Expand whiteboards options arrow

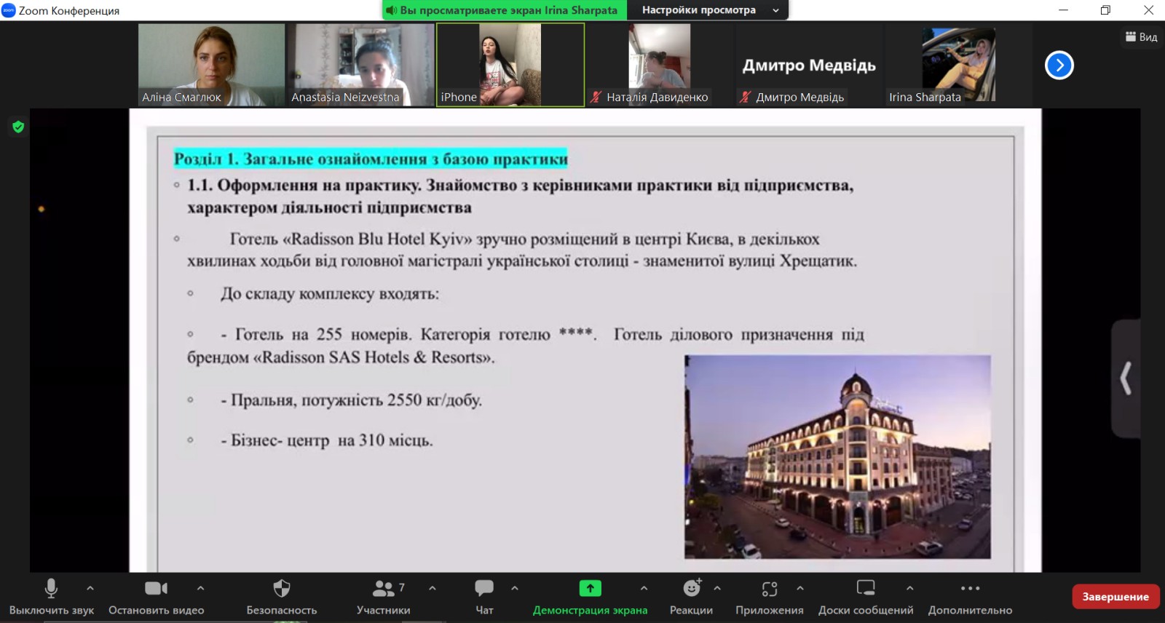[x=909, y=588]
